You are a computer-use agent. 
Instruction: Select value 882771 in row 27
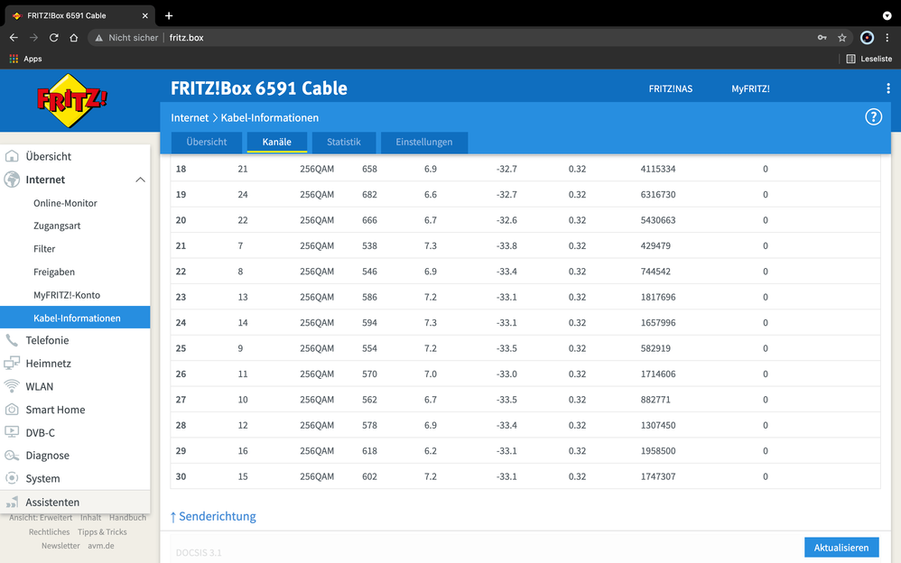[x=655, y=400]
